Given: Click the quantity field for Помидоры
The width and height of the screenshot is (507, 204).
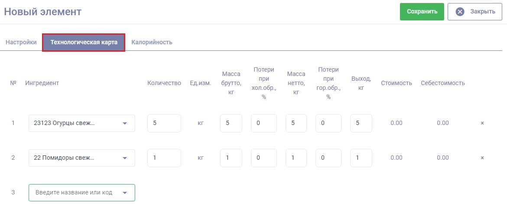Looking at the screenshot, I should [x=164, y=158].
